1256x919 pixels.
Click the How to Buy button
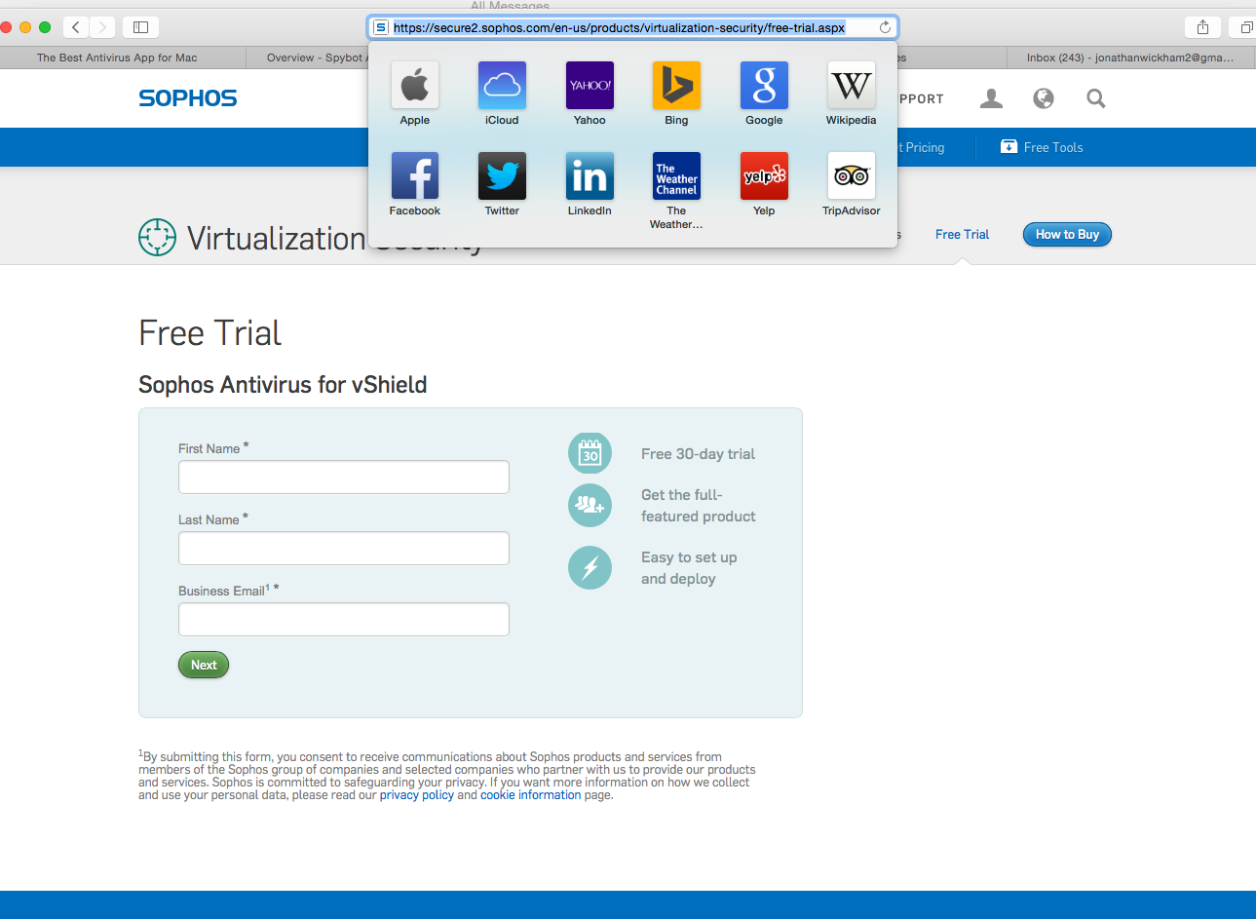[1067, 234]
